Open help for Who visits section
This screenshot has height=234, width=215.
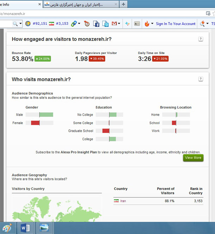201,79
